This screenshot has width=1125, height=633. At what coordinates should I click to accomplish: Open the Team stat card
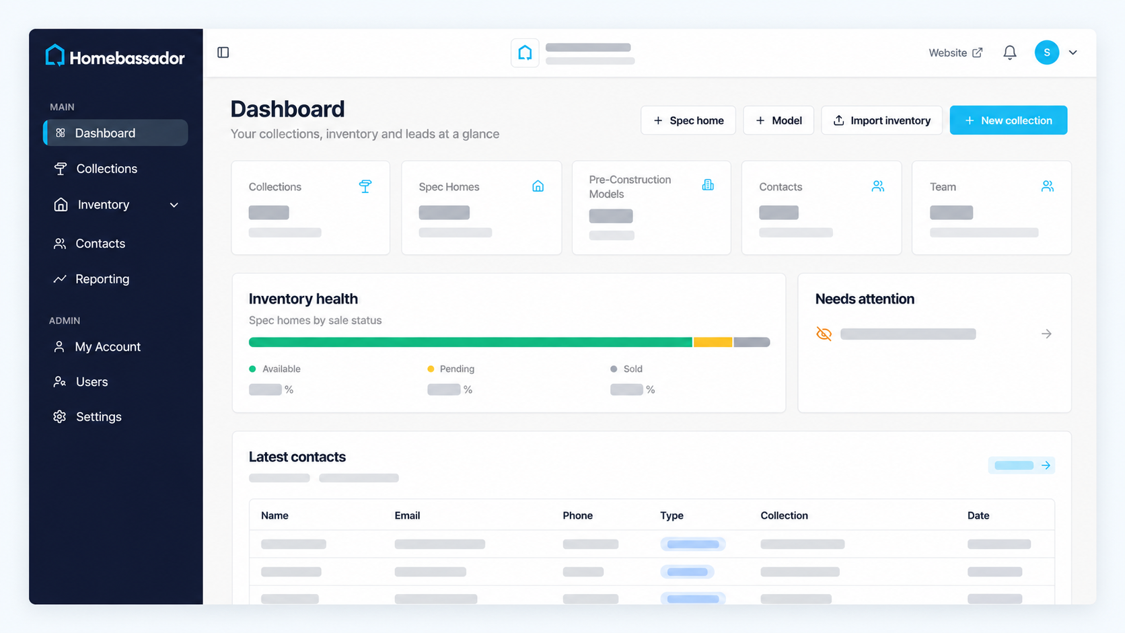pyautogui.click(x=991, y=208)
